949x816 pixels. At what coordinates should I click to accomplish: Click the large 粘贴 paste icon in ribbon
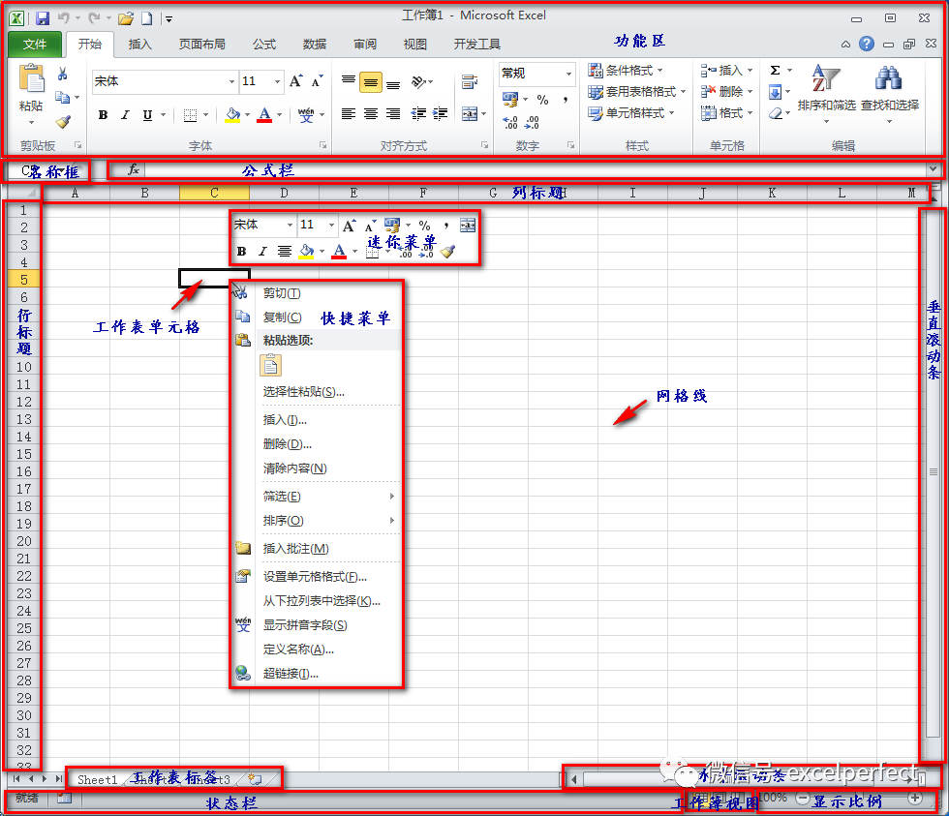click(31, 79)
